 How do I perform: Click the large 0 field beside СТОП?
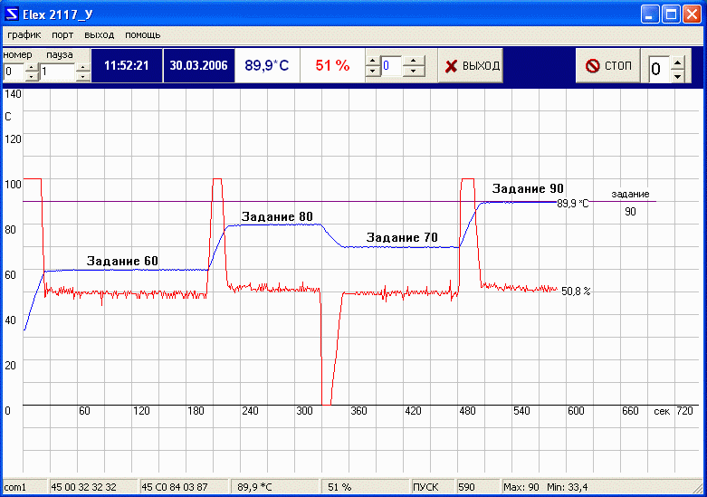click(x=659, y=69)
